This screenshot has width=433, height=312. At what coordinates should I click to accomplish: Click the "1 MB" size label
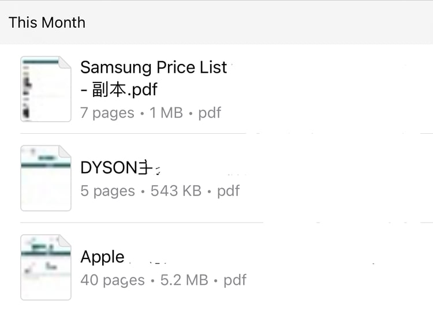(166, 112)
